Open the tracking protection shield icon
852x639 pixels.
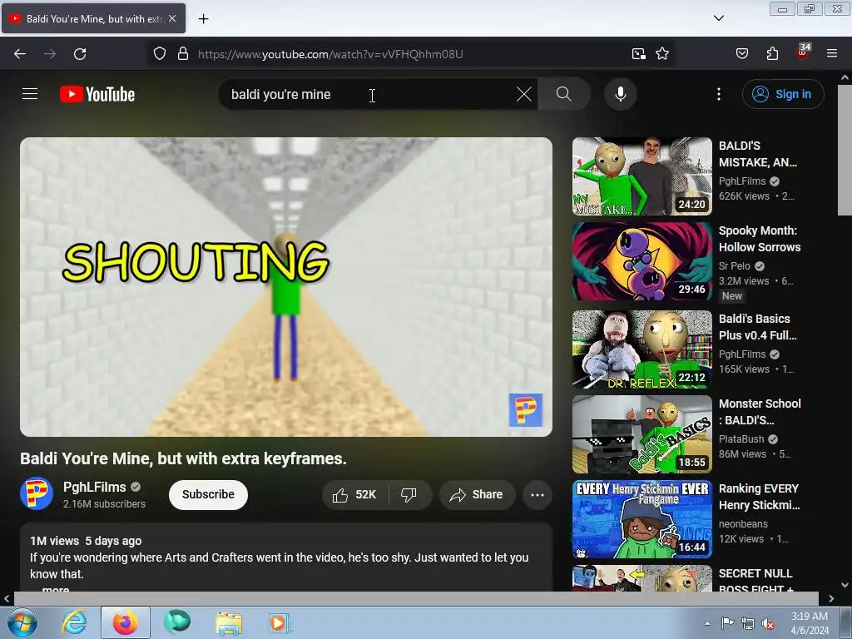(159, 54)
